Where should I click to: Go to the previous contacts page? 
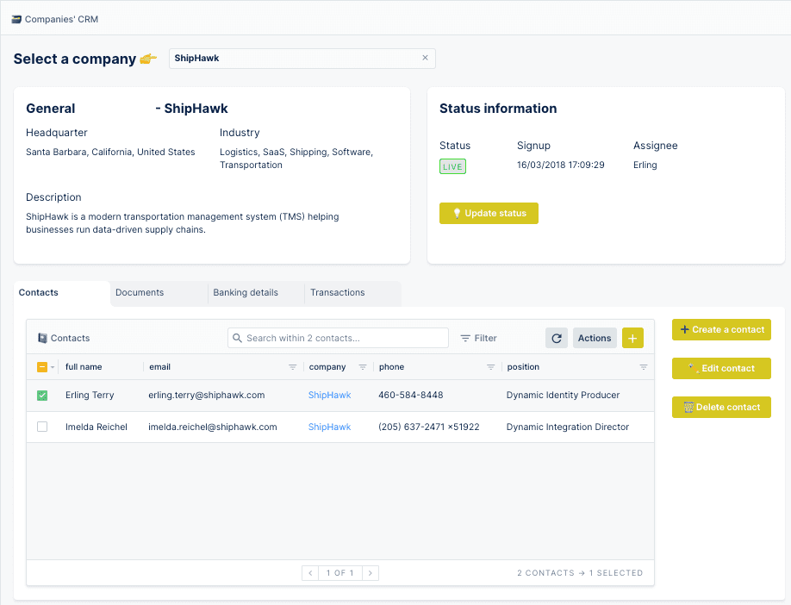pos(310,573)
